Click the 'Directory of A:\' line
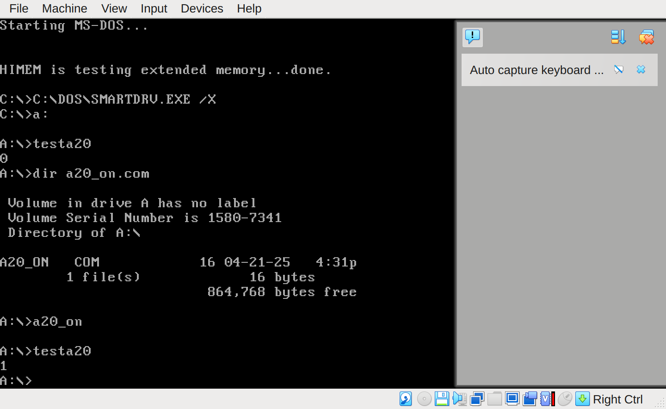The height and width of the screenshot is (409, 666). [x=74, y=233]
